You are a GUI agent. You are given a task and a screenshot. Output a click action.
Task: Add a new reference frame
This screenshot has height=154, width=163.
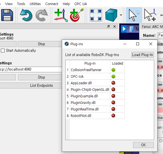click(x=61, y=15)
